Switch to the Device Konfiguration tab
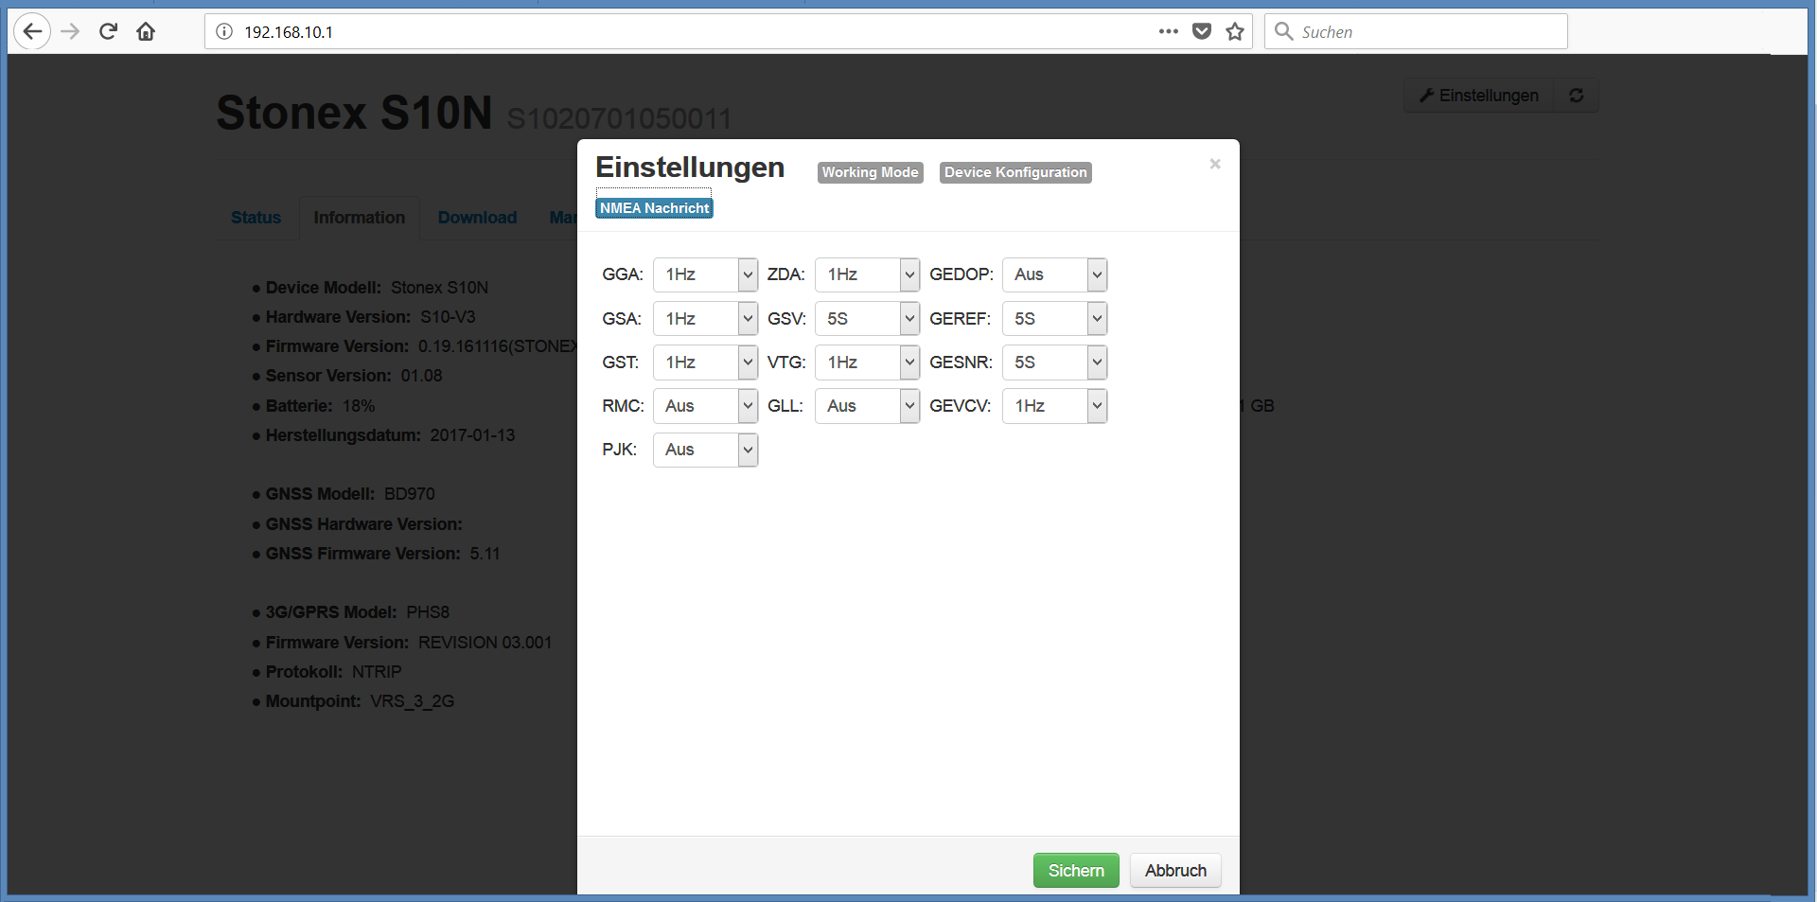This screenshot has height=902, width=1817. [x=1015, y=172]
